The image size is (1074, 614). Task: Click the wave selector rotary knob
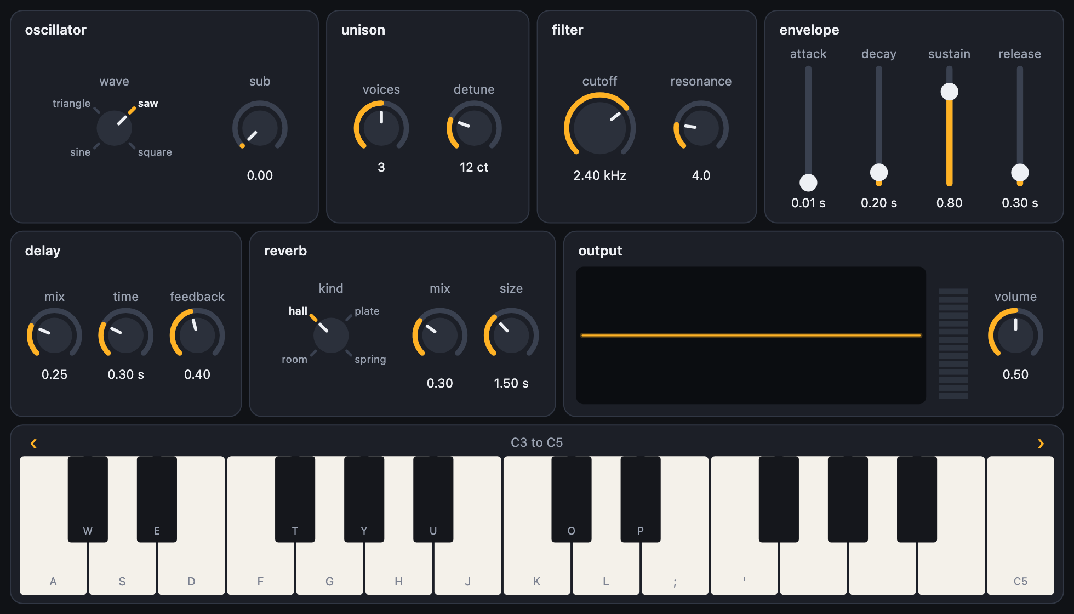(115, 128)
